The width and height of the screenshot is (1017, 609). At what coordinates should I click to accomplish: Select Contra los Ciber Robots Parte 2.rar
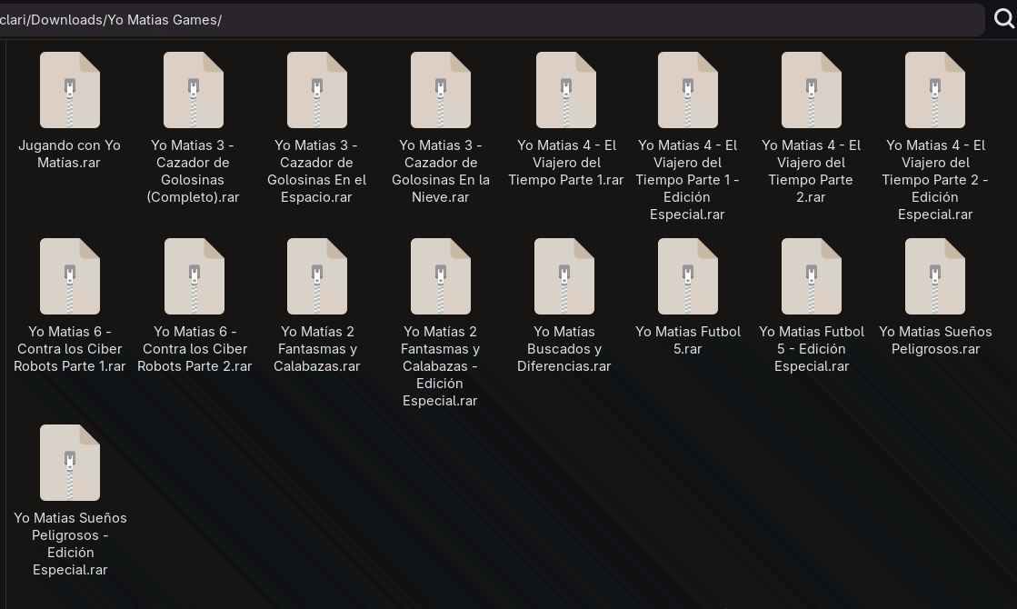[x=194, y=277]
